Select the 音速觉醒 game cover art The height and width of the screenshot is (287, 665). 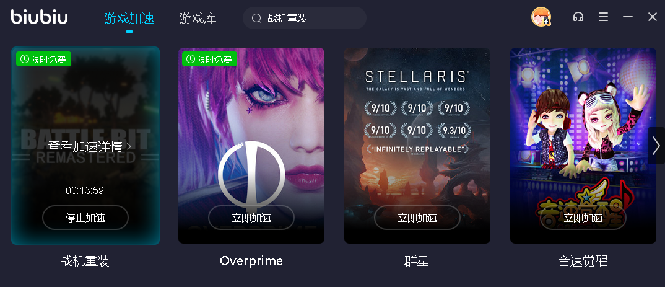point(583,146)
